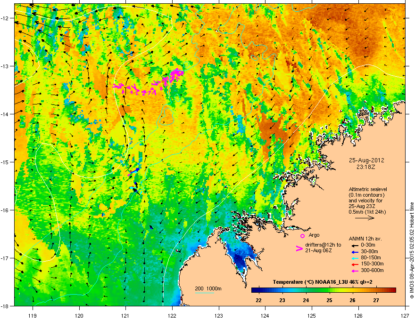Click the -13 latitude axis label
415x320 pixels.
pyautogui.click(x=6, y=66)
